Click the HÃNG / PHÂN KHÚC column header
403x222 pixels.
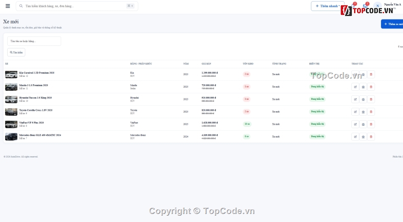pos(141,64)
